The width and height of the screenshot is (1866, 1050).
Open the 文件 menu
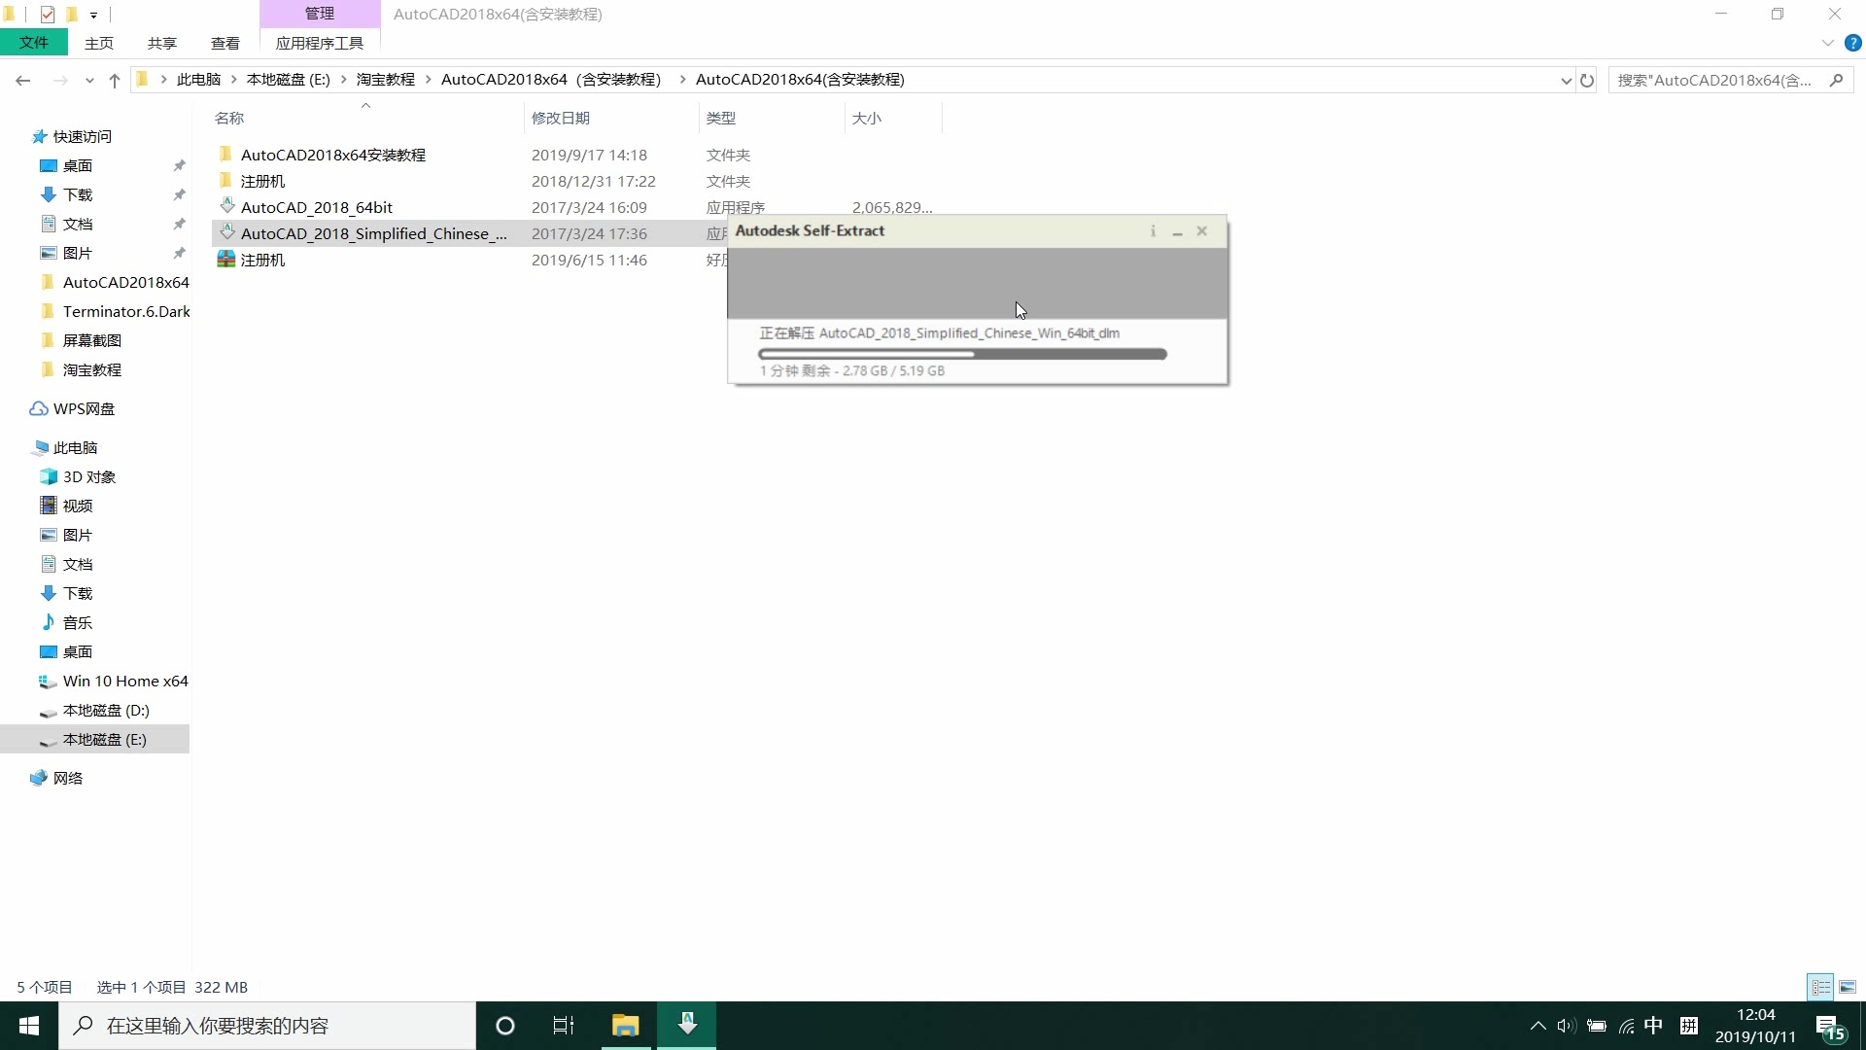(x=34, y=42)
